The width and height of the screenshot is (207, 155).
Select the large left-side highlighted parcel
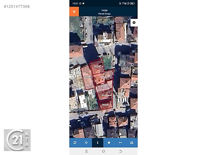pos(88,78)
